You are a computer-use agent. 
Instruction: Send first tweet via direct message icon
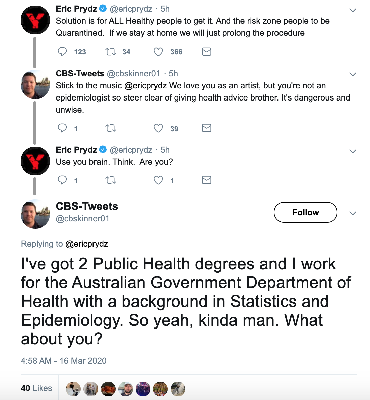pyautogui.click(x=207, y=52)
